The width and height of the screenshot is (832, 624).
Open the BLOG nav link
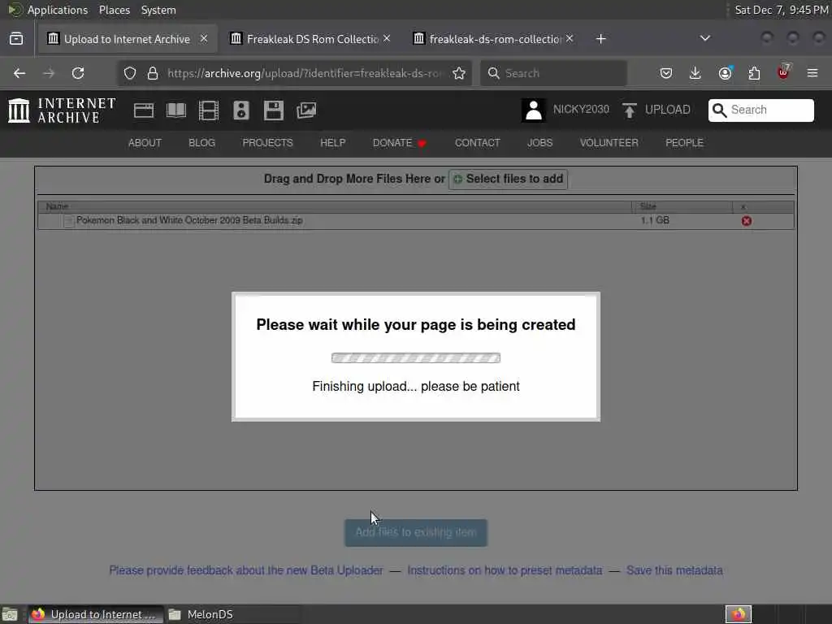201,143
